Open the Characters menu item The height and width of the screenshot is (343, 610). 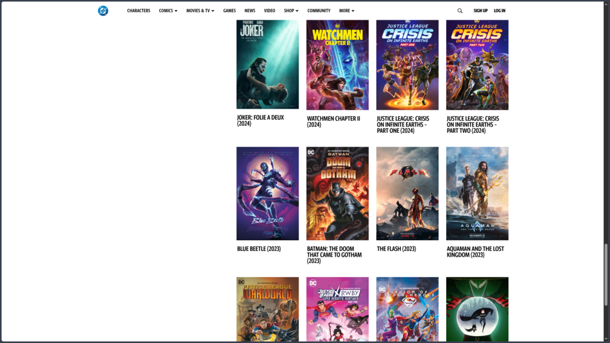click(139, 11)
